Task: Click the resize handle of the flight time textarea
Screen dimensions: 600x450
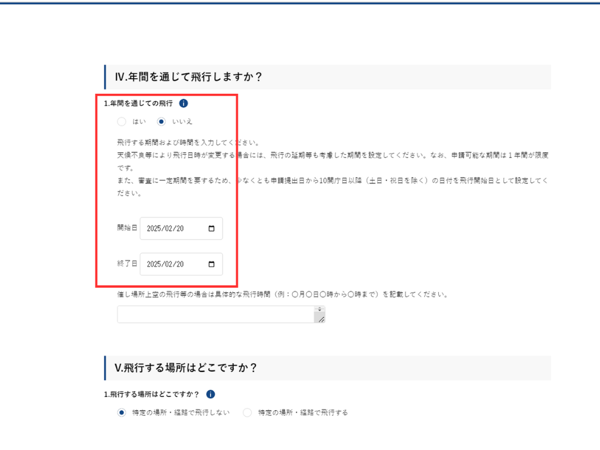Action: pos(320,318)
